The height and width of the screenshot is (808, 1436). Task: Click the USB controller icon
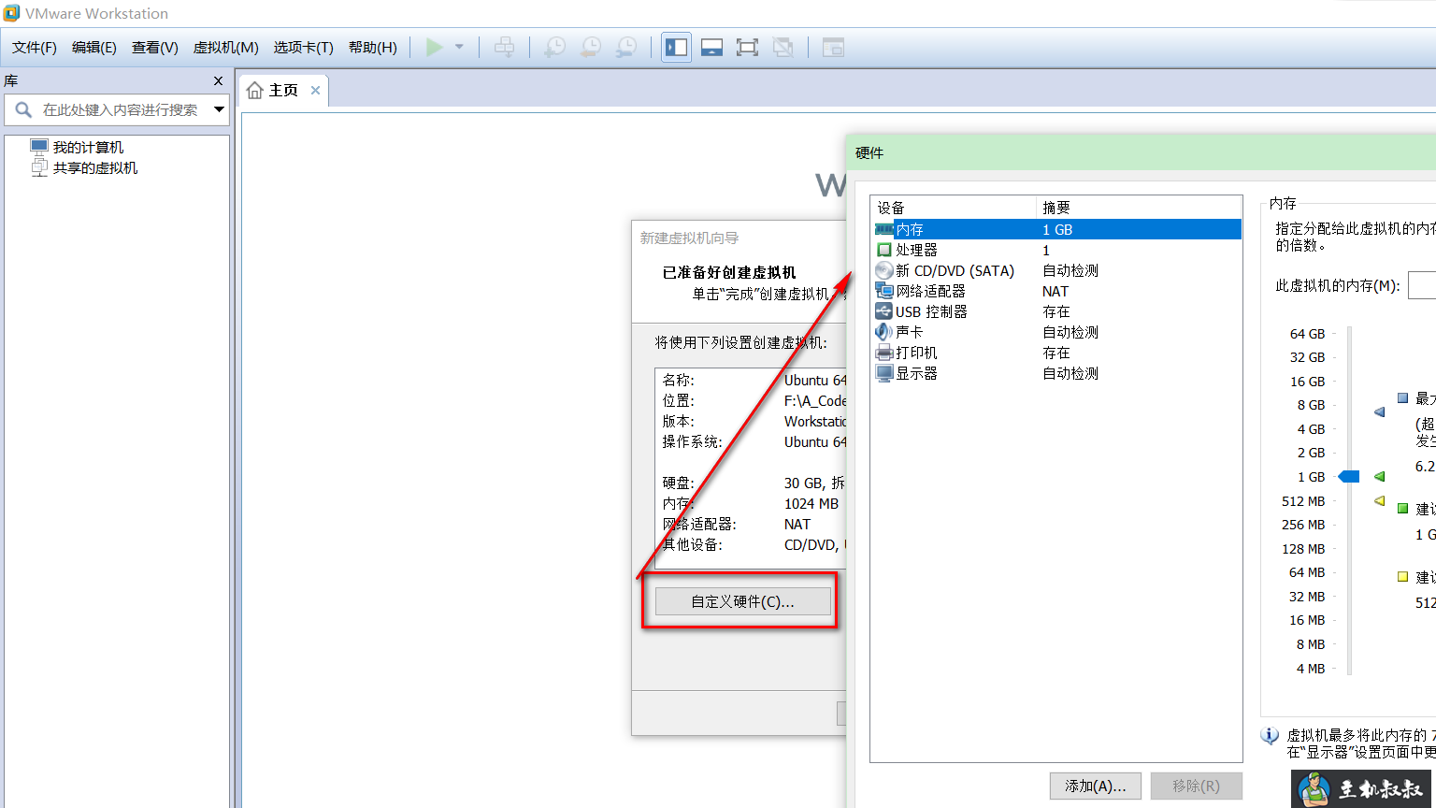[x=883, y=311]
